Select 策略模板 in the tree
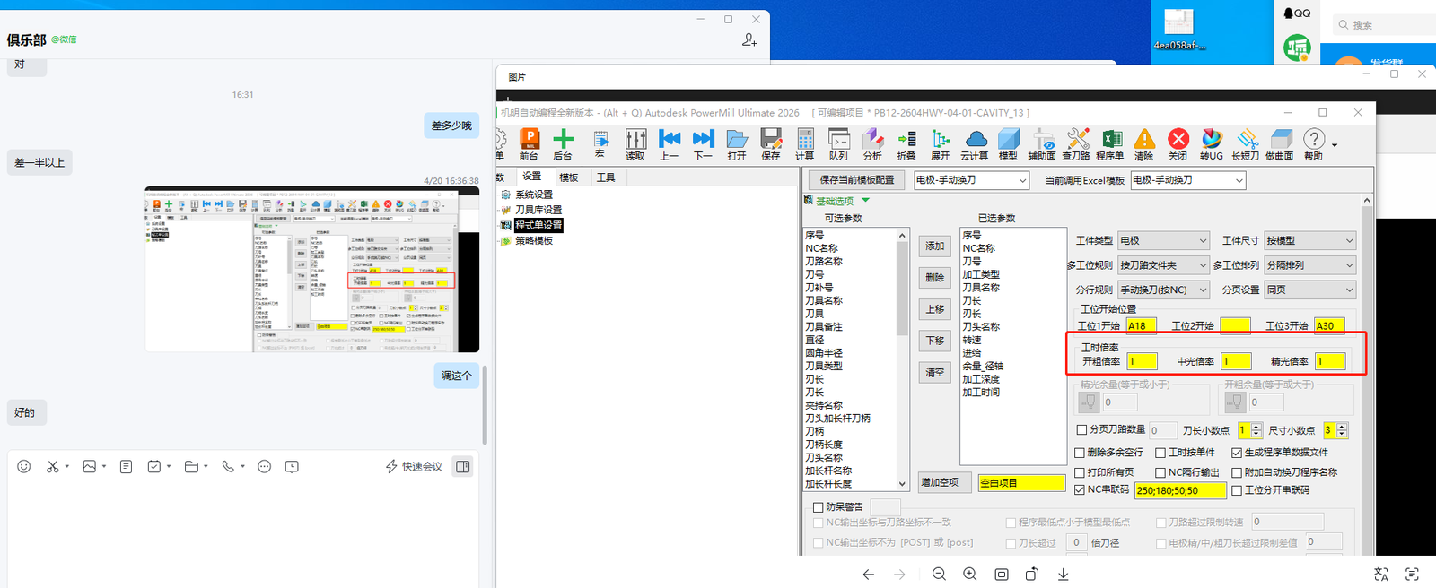 534,241
